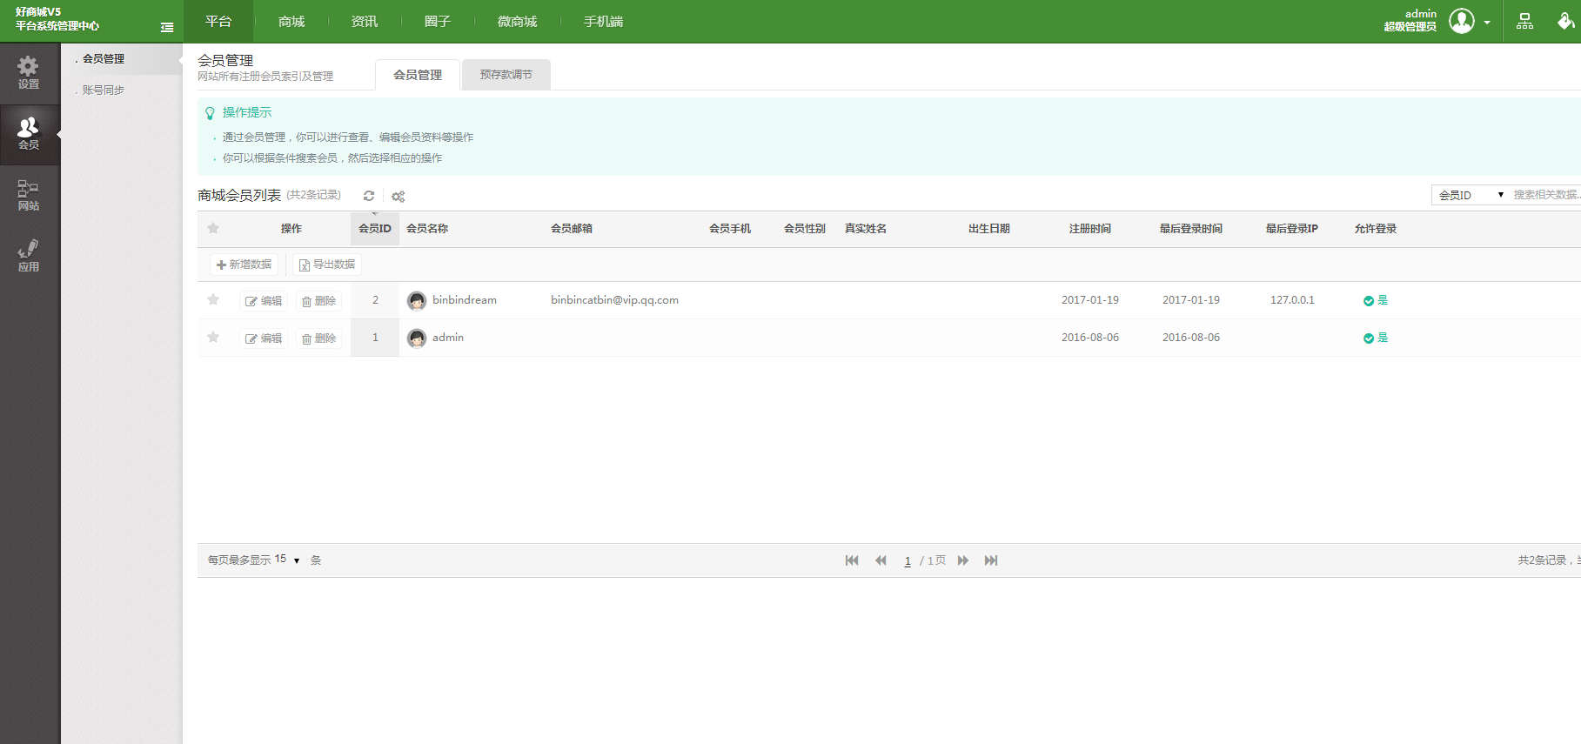Switch to 商城 top menu
The image size is (1581, 744).
click(291, 21)
